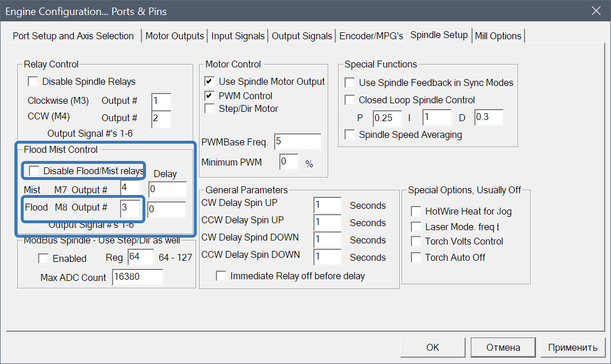Tick Immediate Relay off before delay

point(222,276)
